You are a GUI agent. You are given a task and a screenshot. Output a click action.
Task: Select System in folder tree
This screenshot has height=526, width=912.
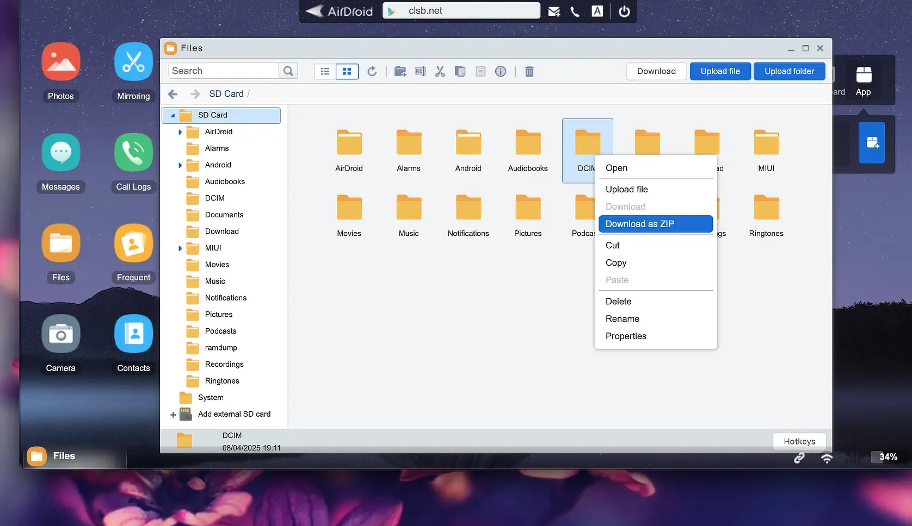point(211,398)
